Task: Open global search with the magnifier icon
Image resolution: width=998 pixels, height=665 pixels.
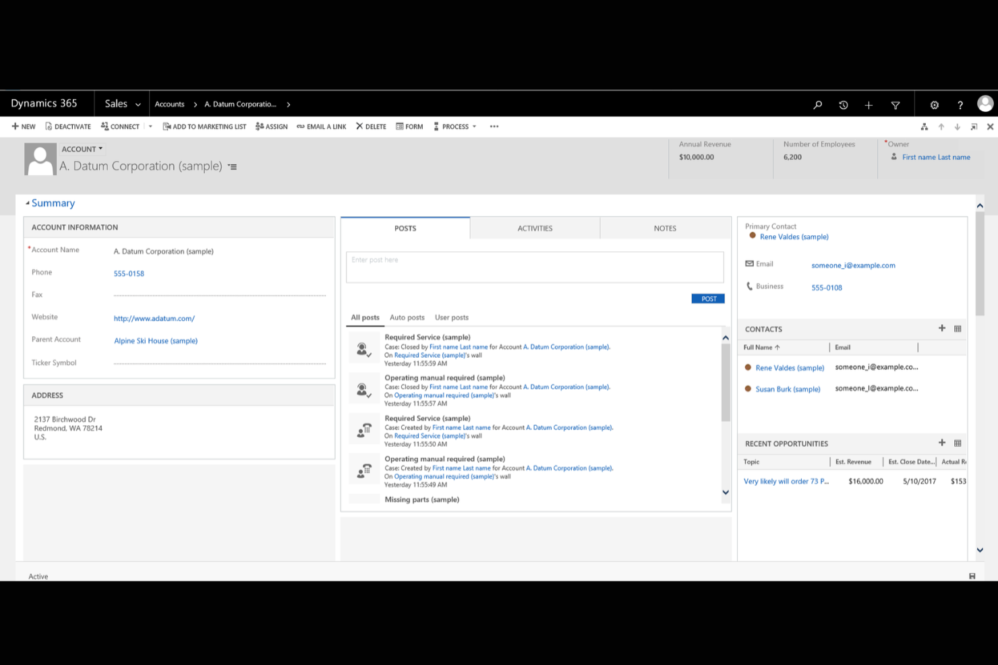Action: pyautogui.click(x=817, y=104)
